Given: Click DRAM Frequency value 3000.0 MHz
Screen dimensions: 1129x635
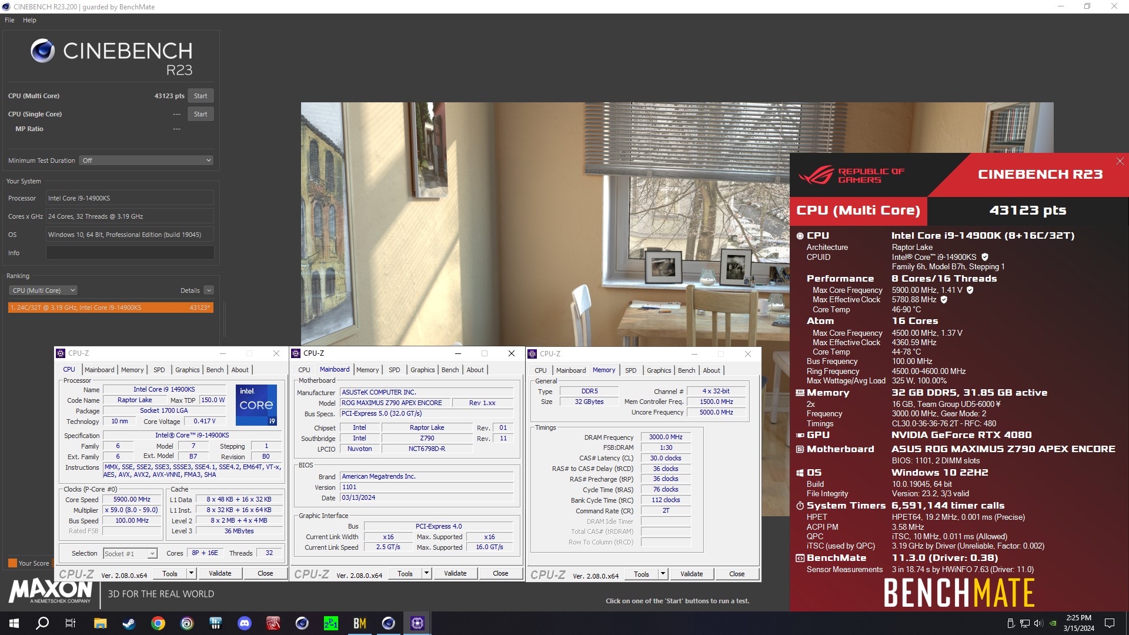Looking at the screenshot, I should point(666,437).
